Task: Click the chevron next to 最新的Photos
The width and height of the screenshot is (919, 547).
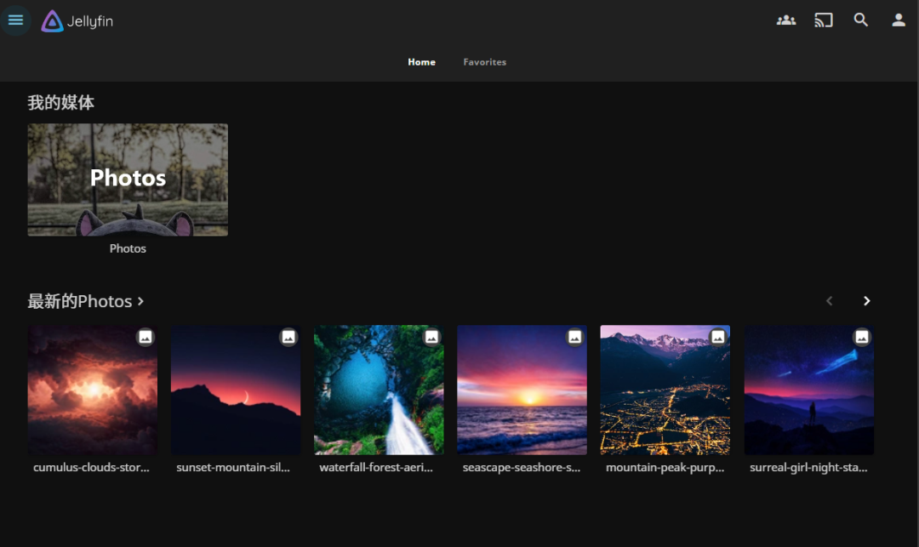Action: (140, 301)
